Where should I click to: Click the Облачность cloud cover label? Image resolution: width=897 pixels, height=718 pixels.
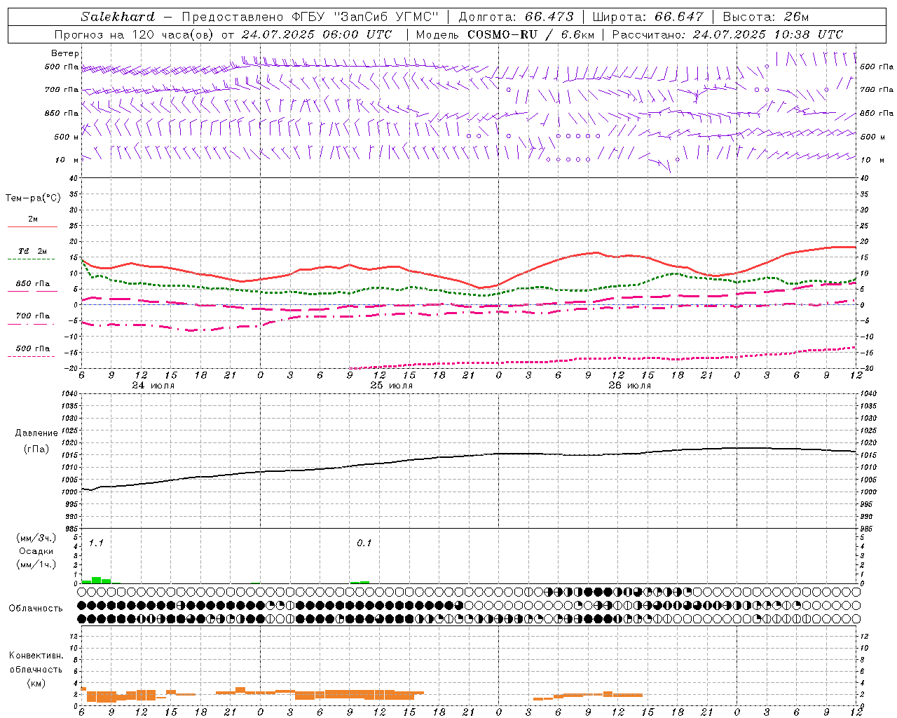point(36,609)
